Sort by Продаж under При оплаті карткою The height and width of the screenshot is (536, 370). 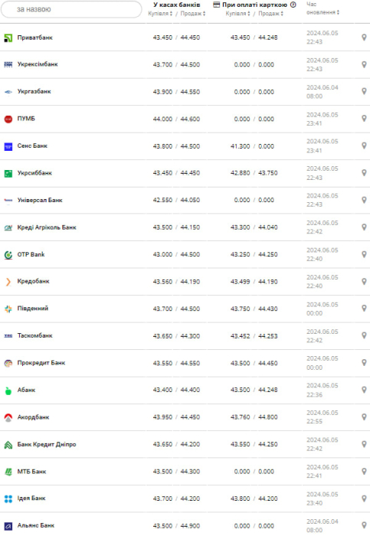point(271,14)
